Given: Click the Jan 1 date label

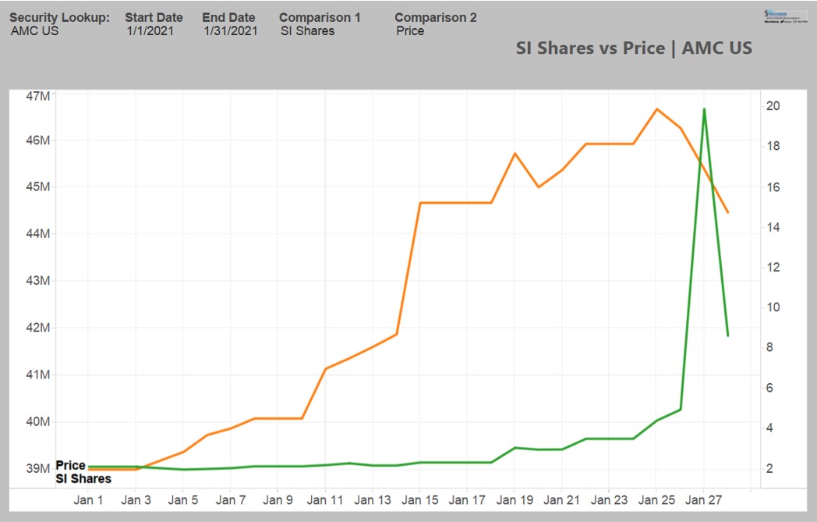Looking at the screenshot, I should pyautogui.click(x=89, y=500).
